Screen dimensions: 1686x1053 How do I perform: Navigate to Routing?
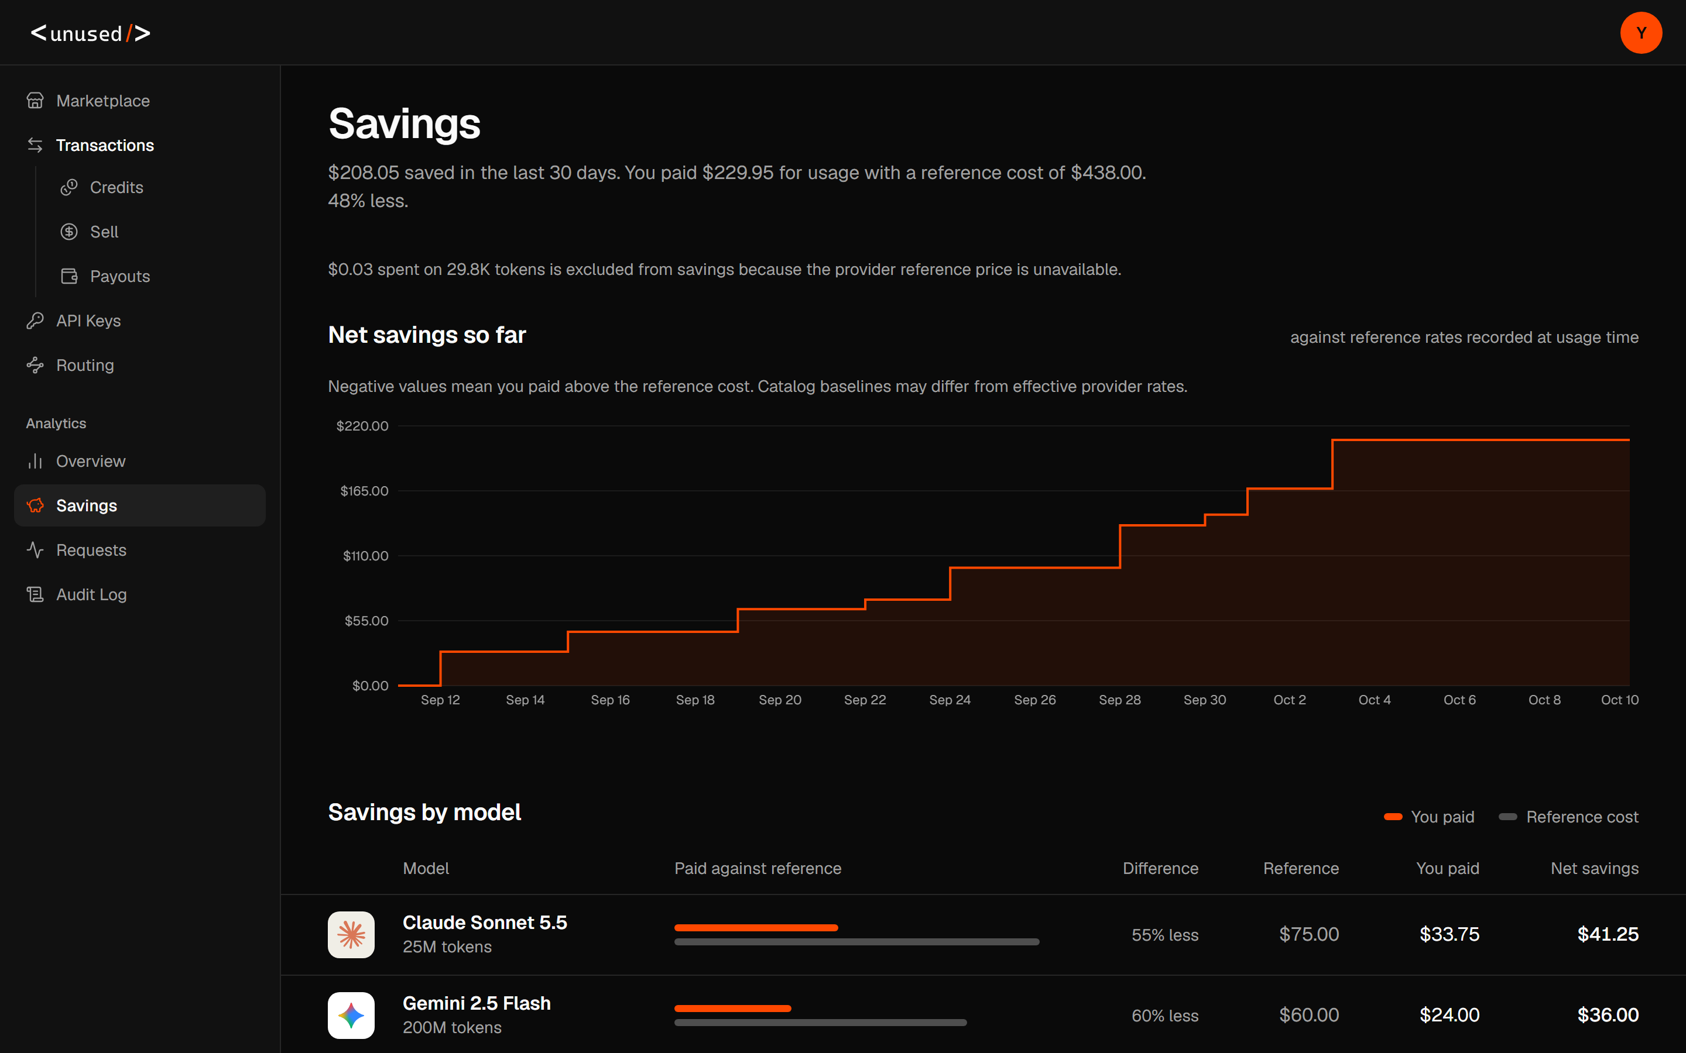point(139,365)
